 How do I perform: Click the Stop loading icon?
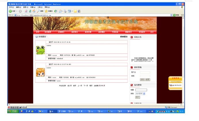click(26, 11)
